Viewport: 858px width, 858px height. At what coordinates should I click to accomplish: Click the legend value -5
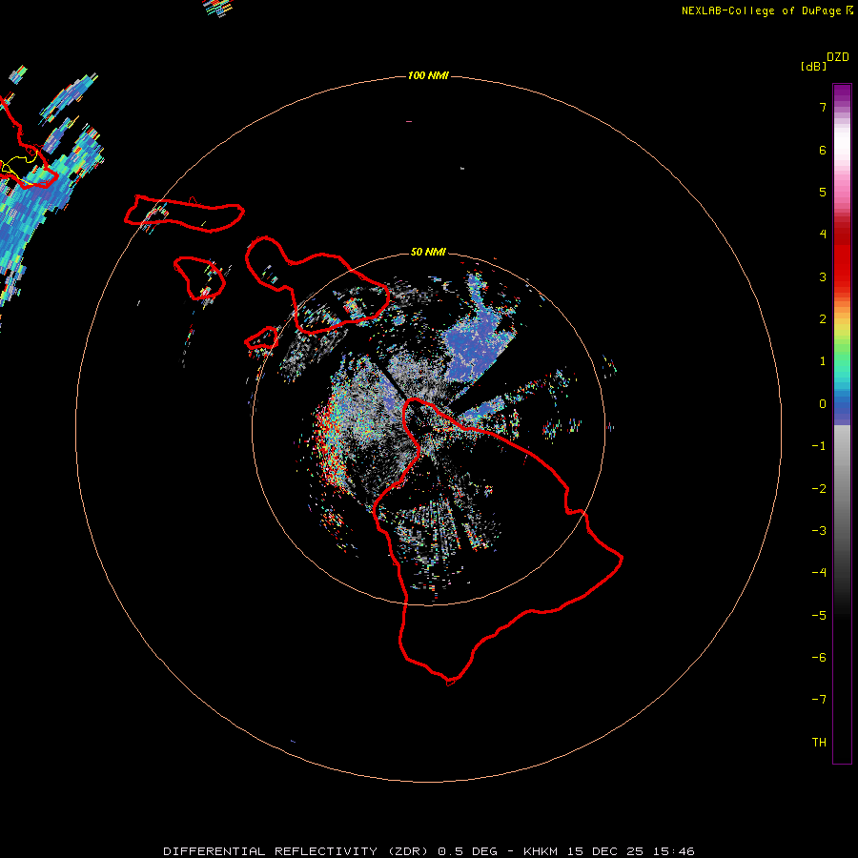[819, 616]
